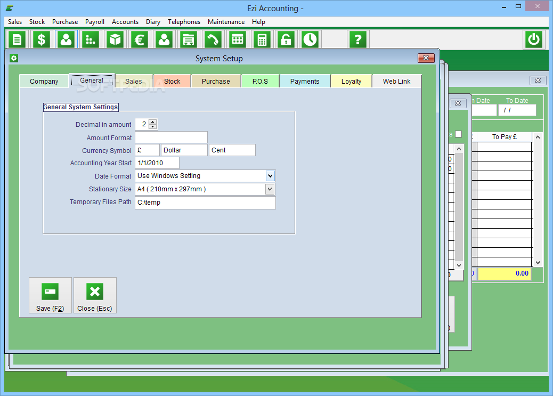The image size is (553, 396).
Task: Switch to the Sales setup tab
Action: pyautogui.click(x=134, y=81)
